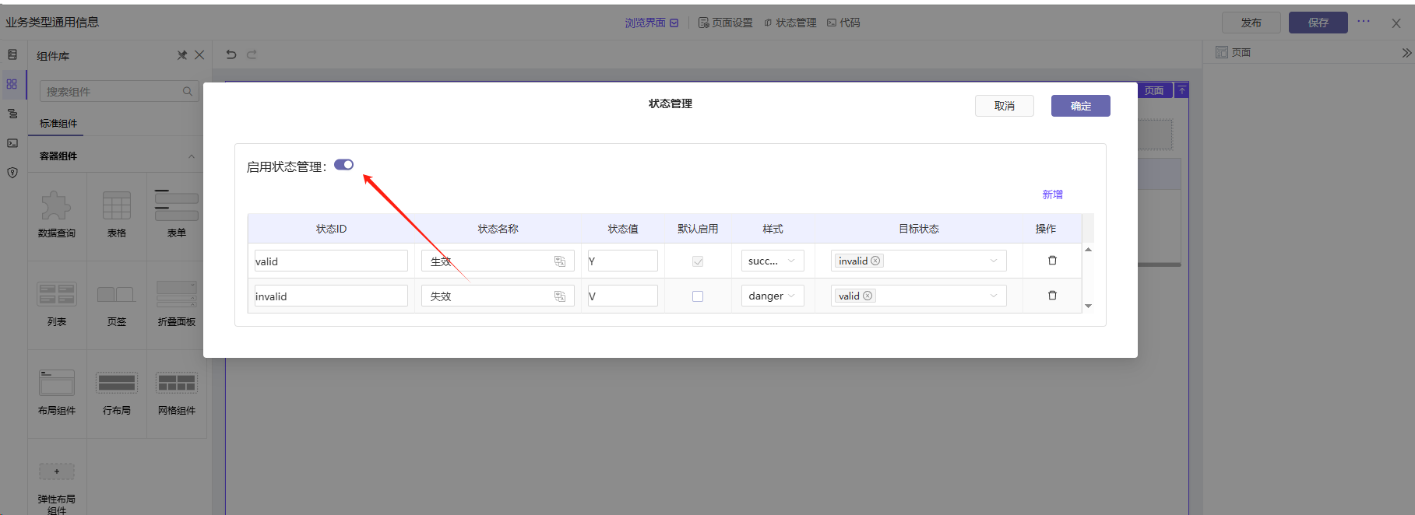This screenshot has height=515, width=1415.
Task: Click translate icon in 失效 name field
Action: pyautogui.click(x=559, y=296)
